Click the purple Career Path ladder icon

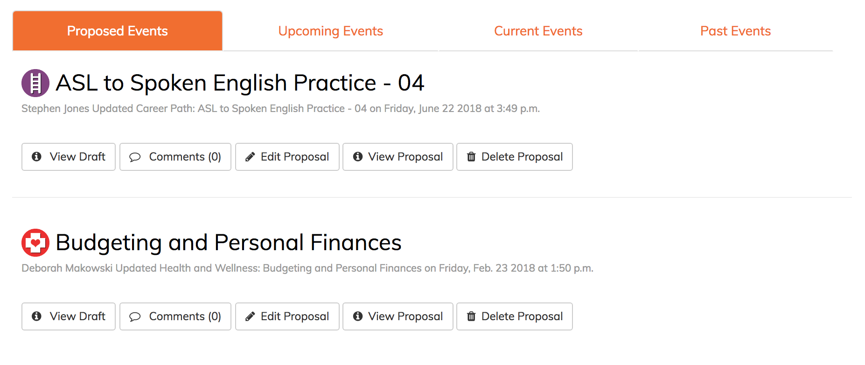[x=35, y=83]
